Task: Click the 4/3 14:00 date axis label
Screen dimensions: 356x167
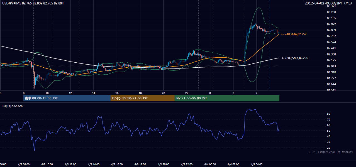Action: tap(94, 164)
